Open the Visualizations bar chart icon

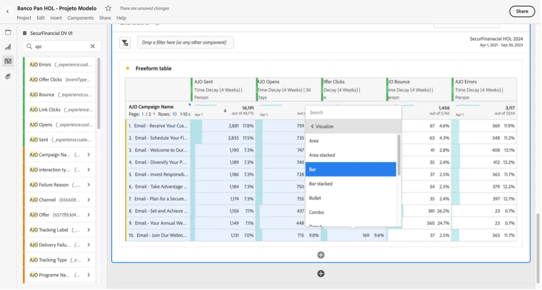8,47
